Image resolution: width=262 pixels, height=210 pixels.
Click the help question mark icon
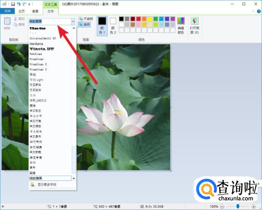point(258,11)
